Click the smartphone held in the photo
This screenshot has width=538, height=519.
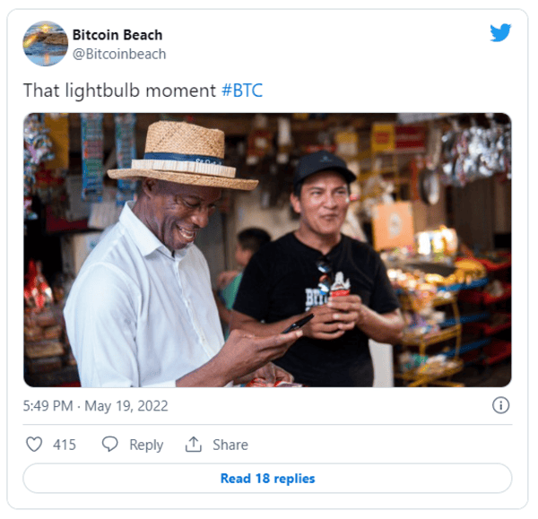click(x=297, y=324)
